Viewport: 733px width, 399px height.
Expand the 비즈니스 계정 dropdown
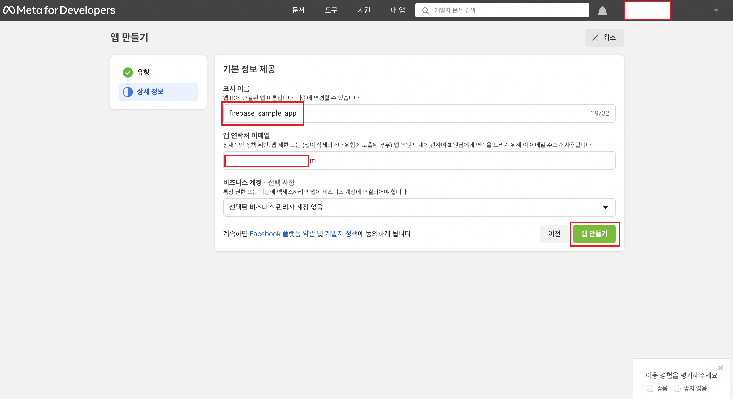419,207
